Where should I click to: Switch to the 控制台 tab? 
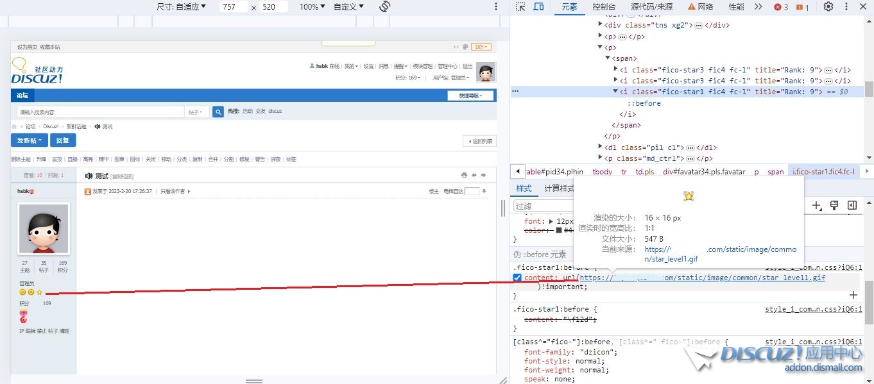coord(604,7)
